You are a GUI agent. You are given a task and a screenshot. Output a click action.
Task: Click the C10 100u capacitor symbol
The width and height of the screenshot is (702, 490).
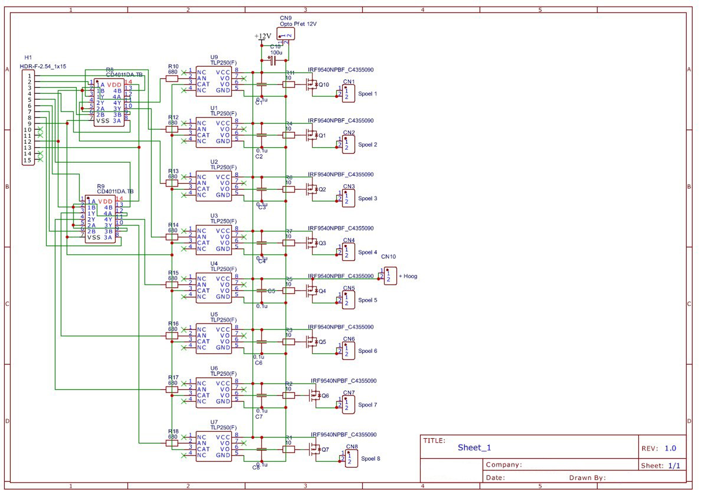274,60
